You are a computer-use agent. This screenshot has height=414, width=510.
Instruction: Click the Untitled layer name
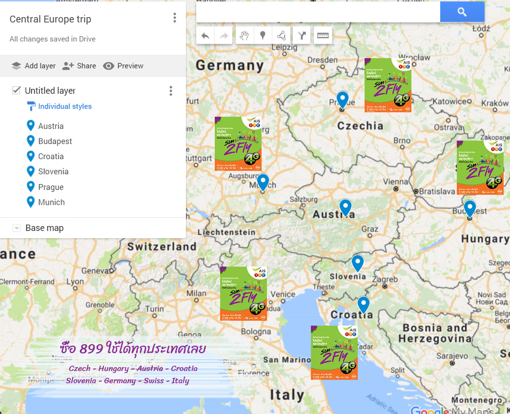pos(50,90)
